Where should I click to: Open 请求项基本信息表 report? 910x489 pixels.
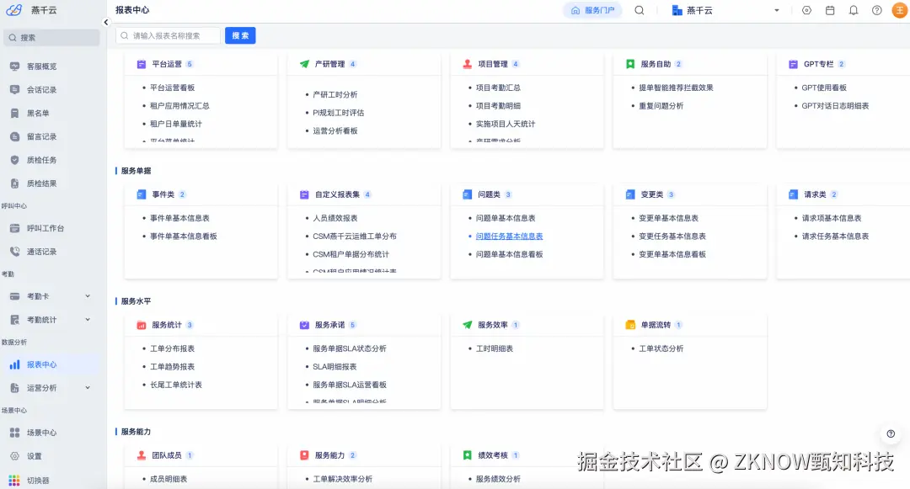tap(832, 219)
